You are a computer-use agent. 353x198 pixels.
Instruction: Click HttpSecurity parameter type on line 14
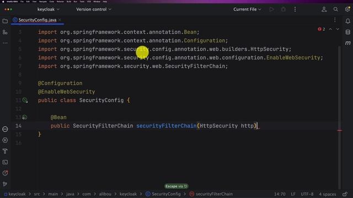(218, 126)
